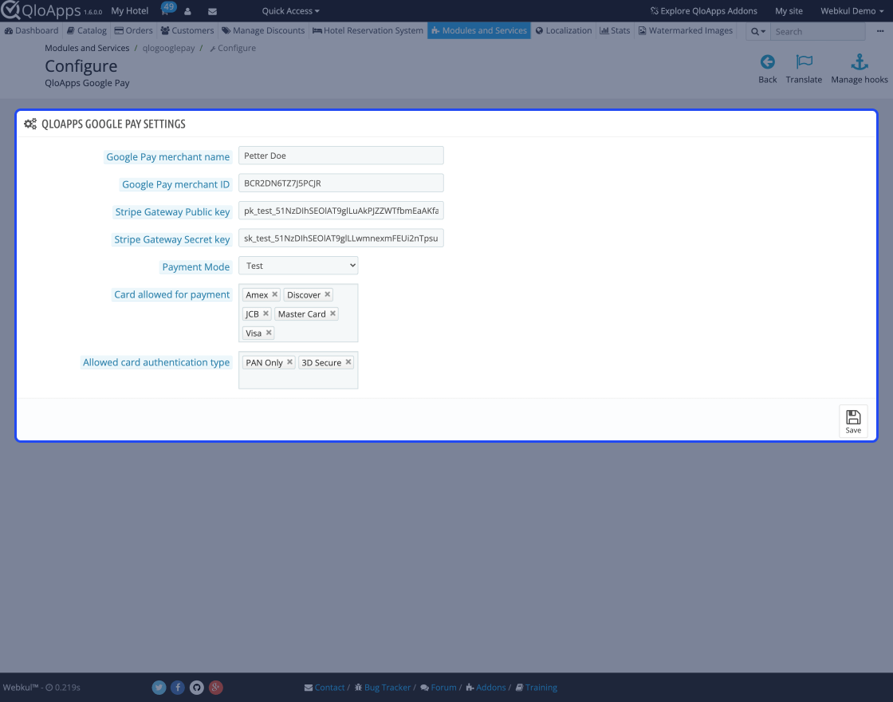Click the My Hotel link

[x=130, y=11]
